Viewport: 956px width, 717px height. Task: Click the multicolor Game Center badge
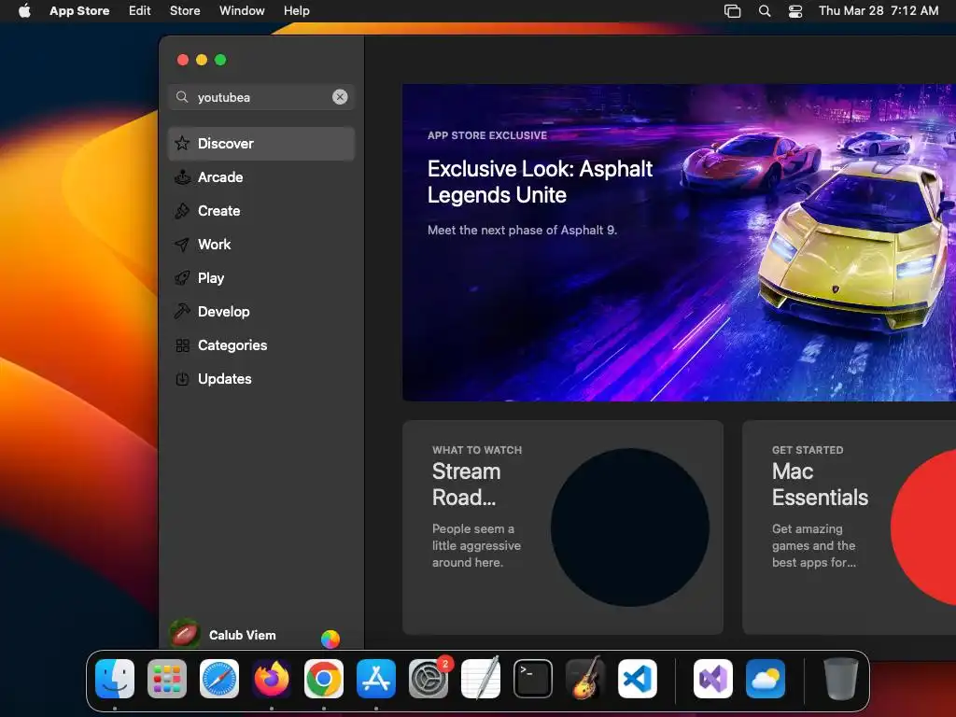tap(330, 639)
